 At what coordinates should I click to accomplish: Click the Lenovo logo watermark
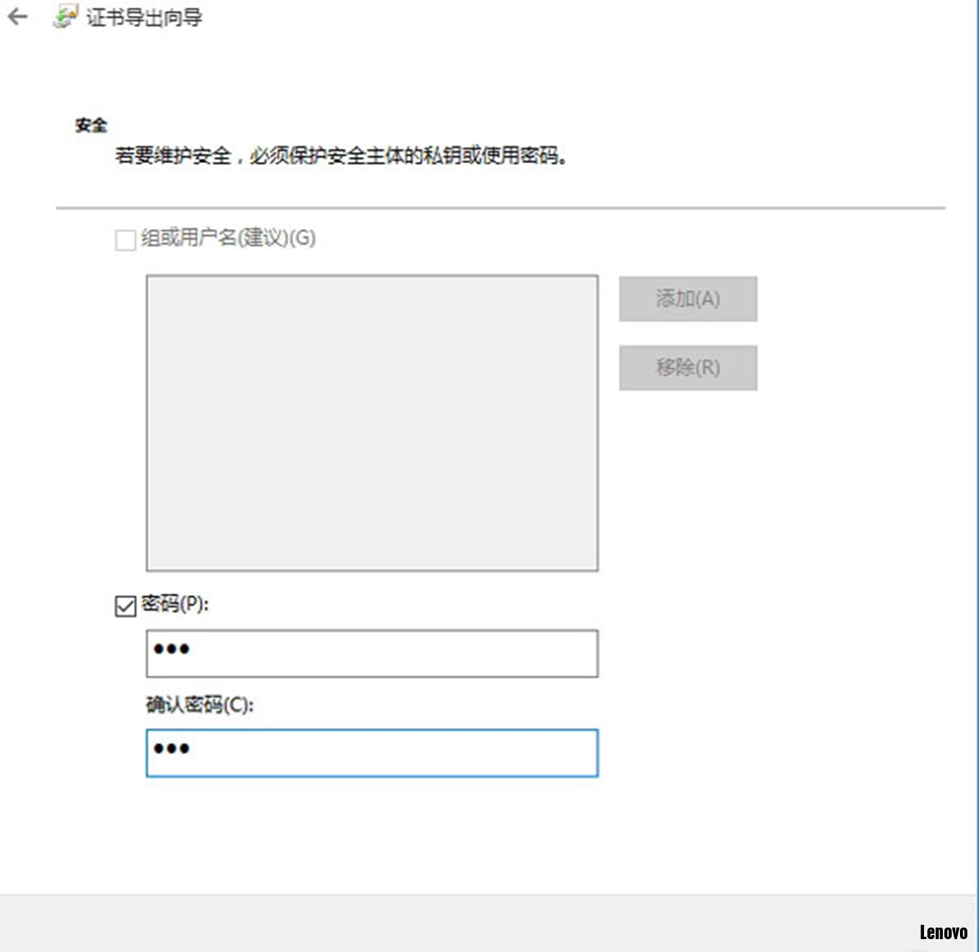coord(943,932)
